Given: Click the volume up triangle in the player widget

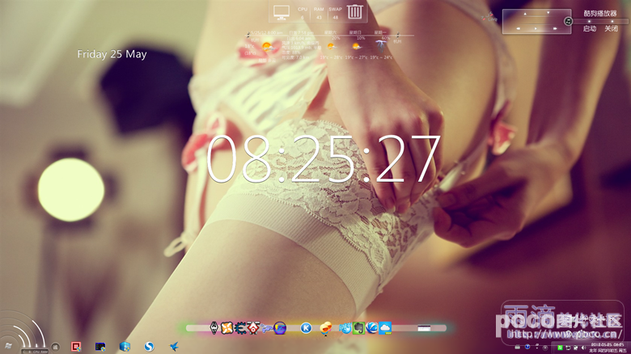Looking at the screenshot, I should (x=525, y=14).
